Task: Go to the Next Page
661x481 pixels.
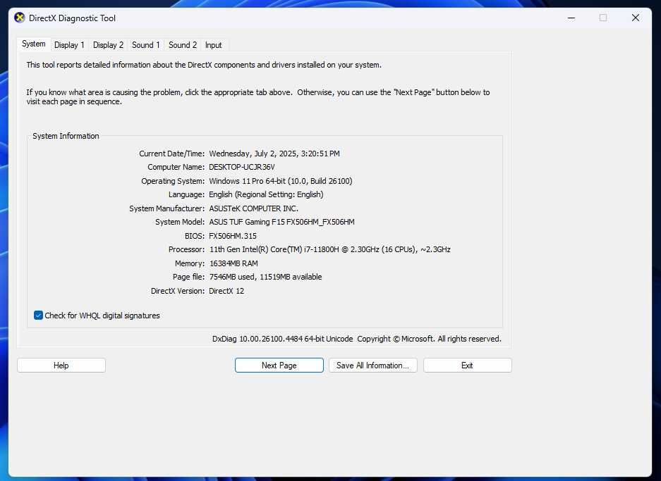Action: pos(279,366)
